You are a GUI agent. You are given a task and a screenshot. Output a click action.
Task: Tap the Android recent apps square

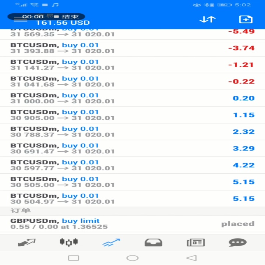point(74,258)
